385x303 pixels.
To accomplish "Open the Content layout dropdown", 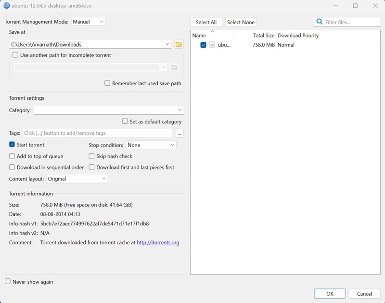I will 77,179.
